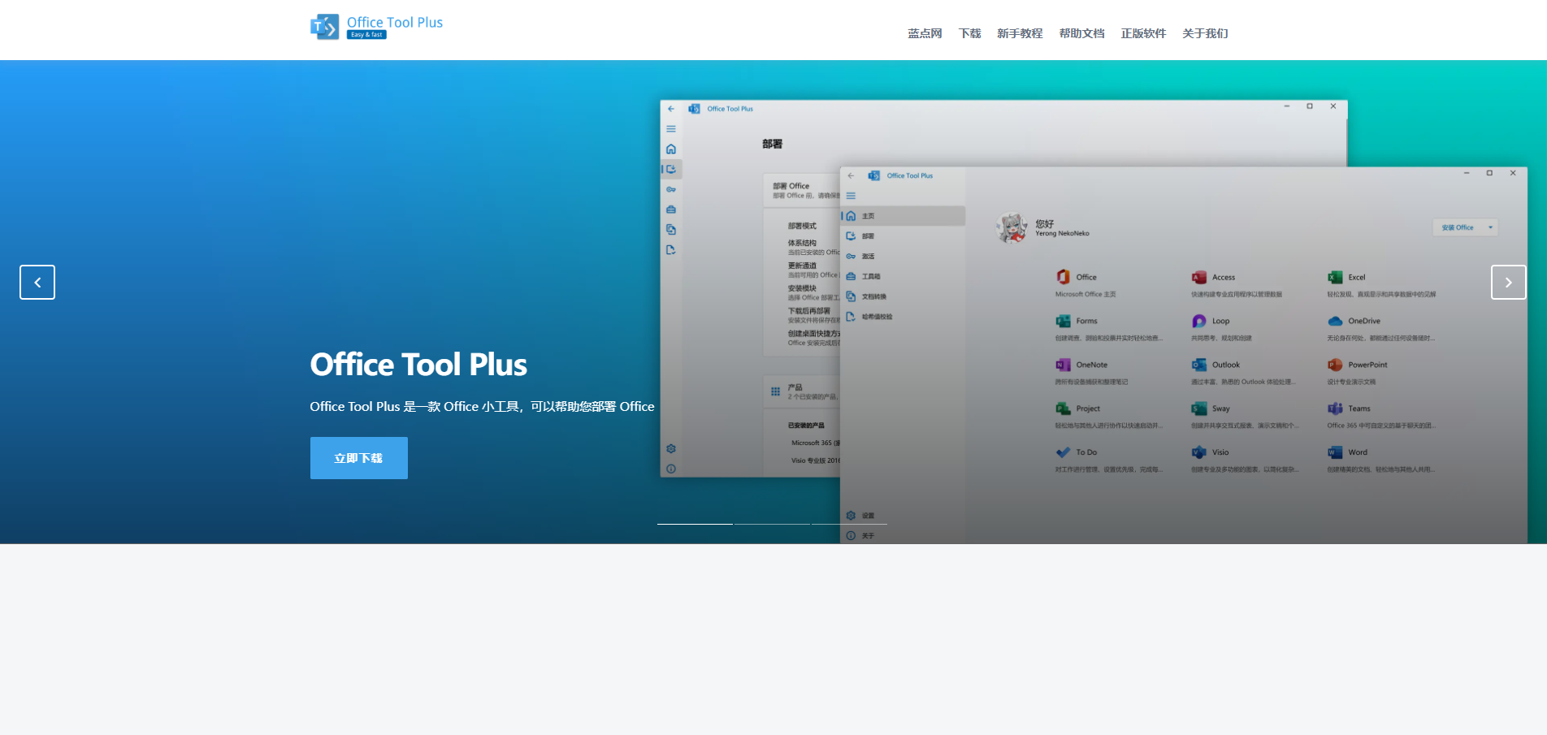Click the settings gear in the 部署 window sidebar

pos(671,448)
